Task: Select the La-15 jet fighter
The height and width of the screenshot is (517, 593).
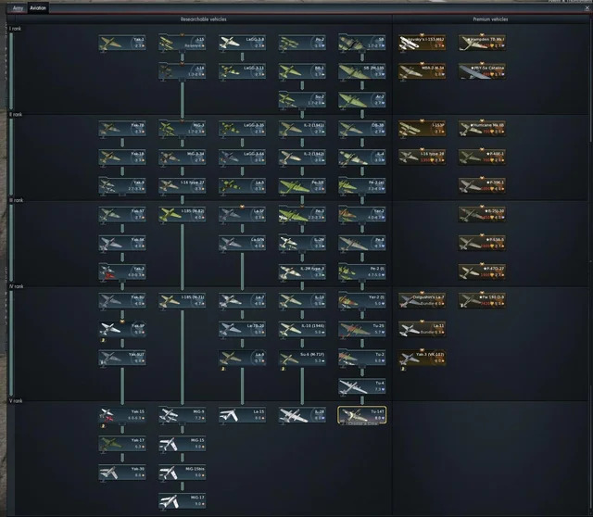Action: point(243,416)
